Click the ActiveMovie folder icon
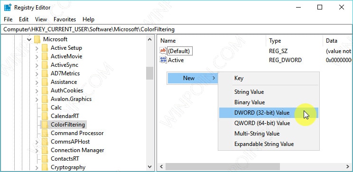The image size is (353, 172). (45, 56)
